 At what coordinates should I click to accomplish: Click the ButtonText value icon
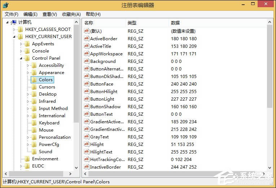coord(87,114)
